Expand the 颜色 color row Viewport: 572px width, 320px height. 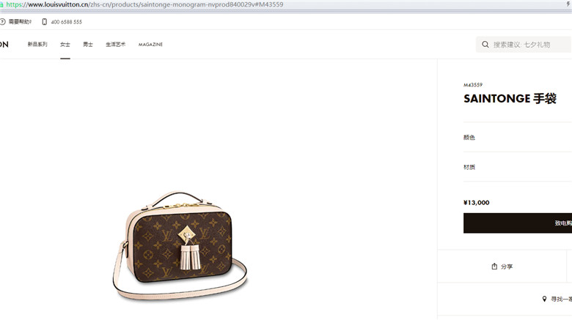518,138
